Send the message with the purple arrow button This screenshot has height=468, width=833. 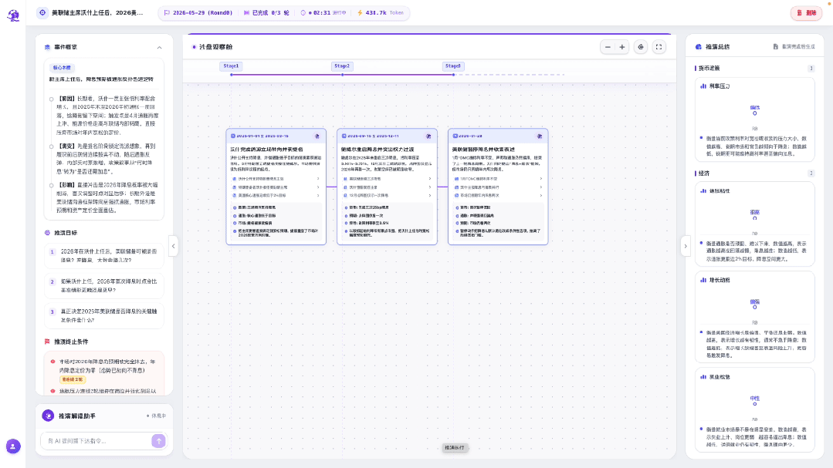point(158,441)
